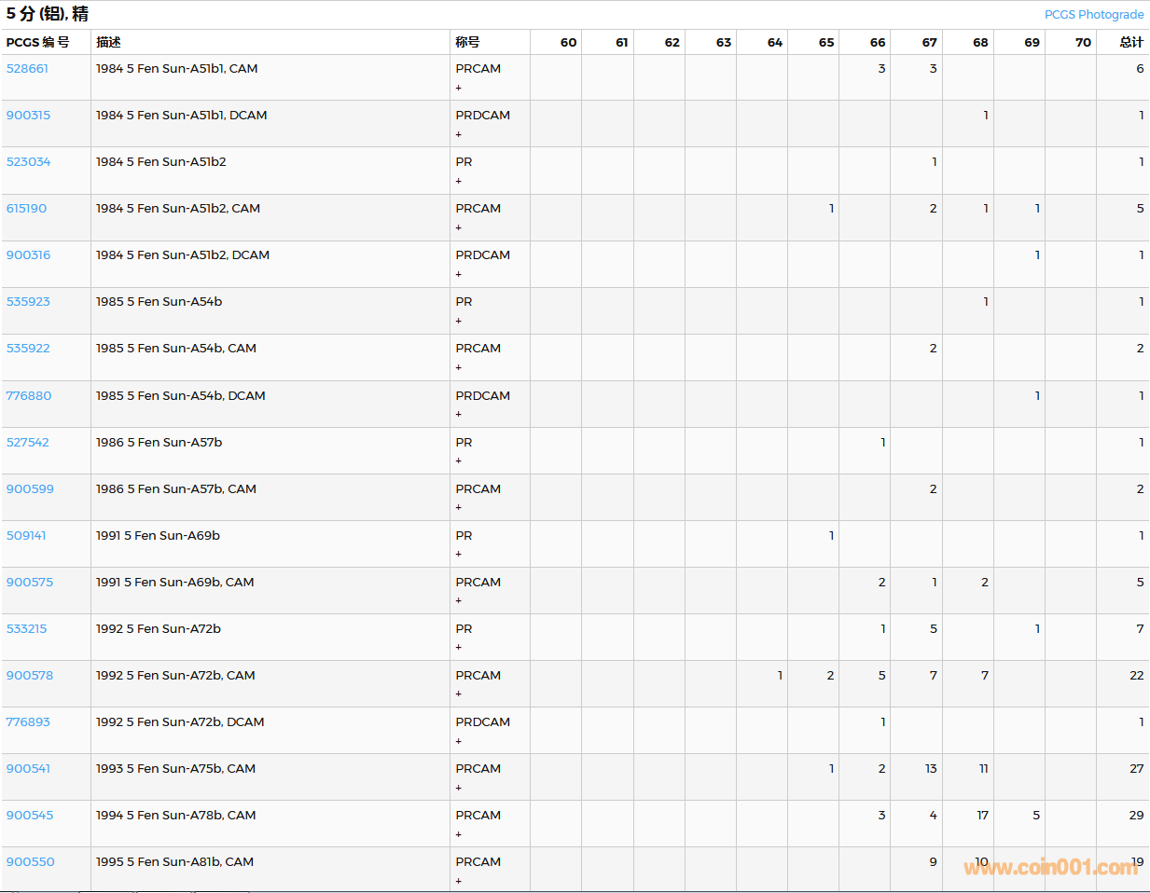Click the 总计 total column header
The height and width of the screenshot is (893, 1150).
(1130, 42)
